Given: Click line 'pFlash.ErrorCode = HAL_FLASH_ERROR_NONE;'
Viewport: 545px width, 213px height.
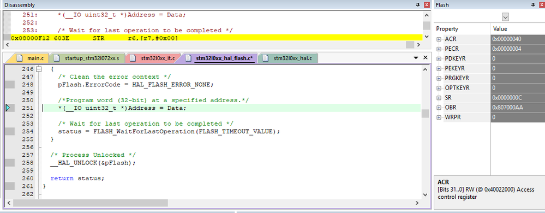Looking at the screenshot, I should tap(136, 85).
